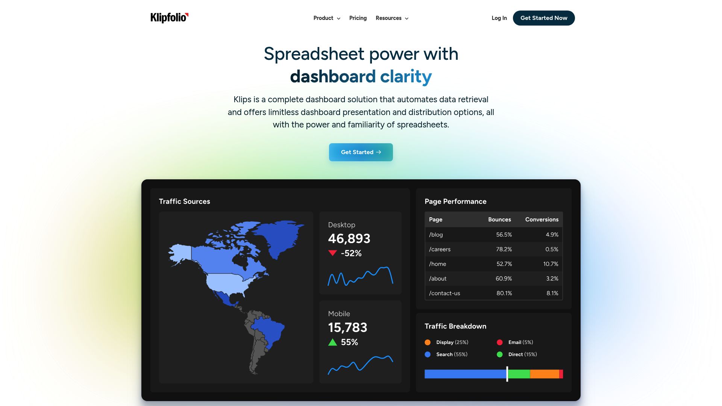Open the Product menu

tap(323, 18)
